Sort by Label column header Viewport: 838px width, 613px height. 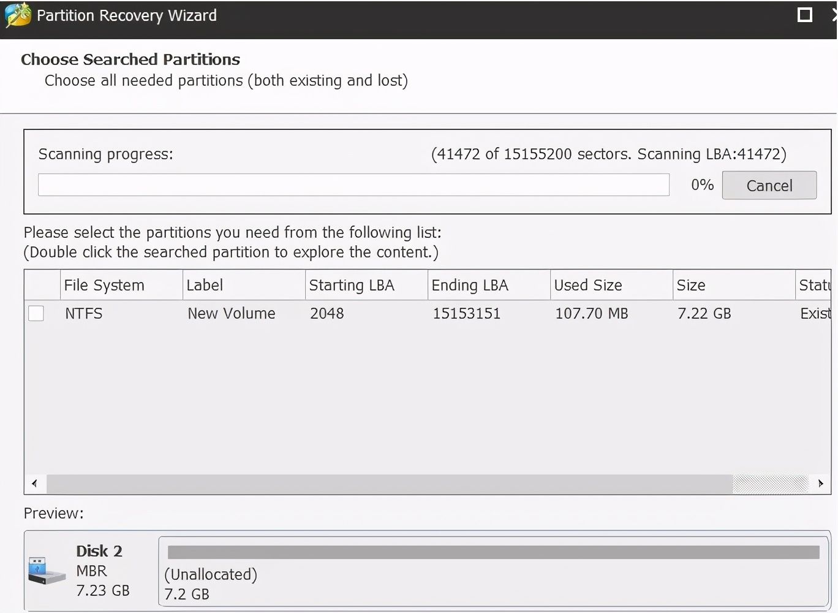click(x=205, y=285)
